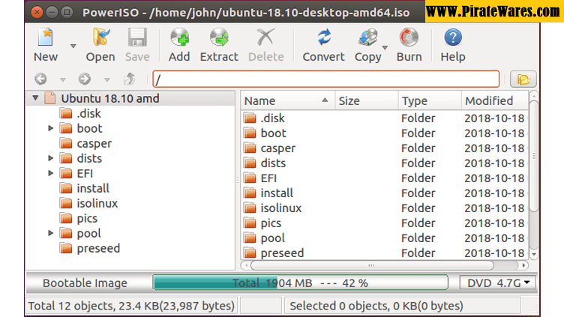Select pics row in file list
This screenshot has height=317, width=564.
pos(385,223)
